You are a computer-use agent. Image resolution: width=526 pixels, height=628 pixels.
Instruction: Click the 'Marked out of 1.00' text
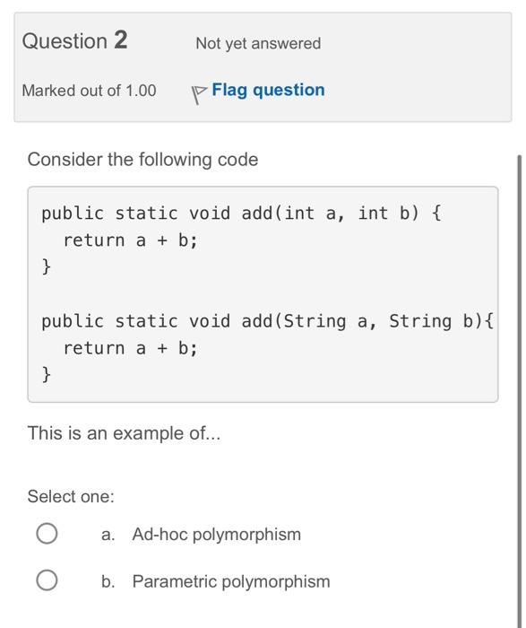coord(89,91)
